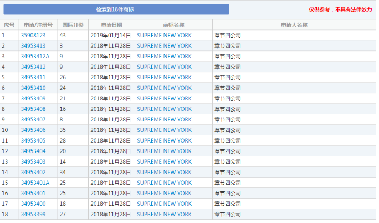Open application number 34953408
The image size is (379, 223).
(x=33, y=109)
